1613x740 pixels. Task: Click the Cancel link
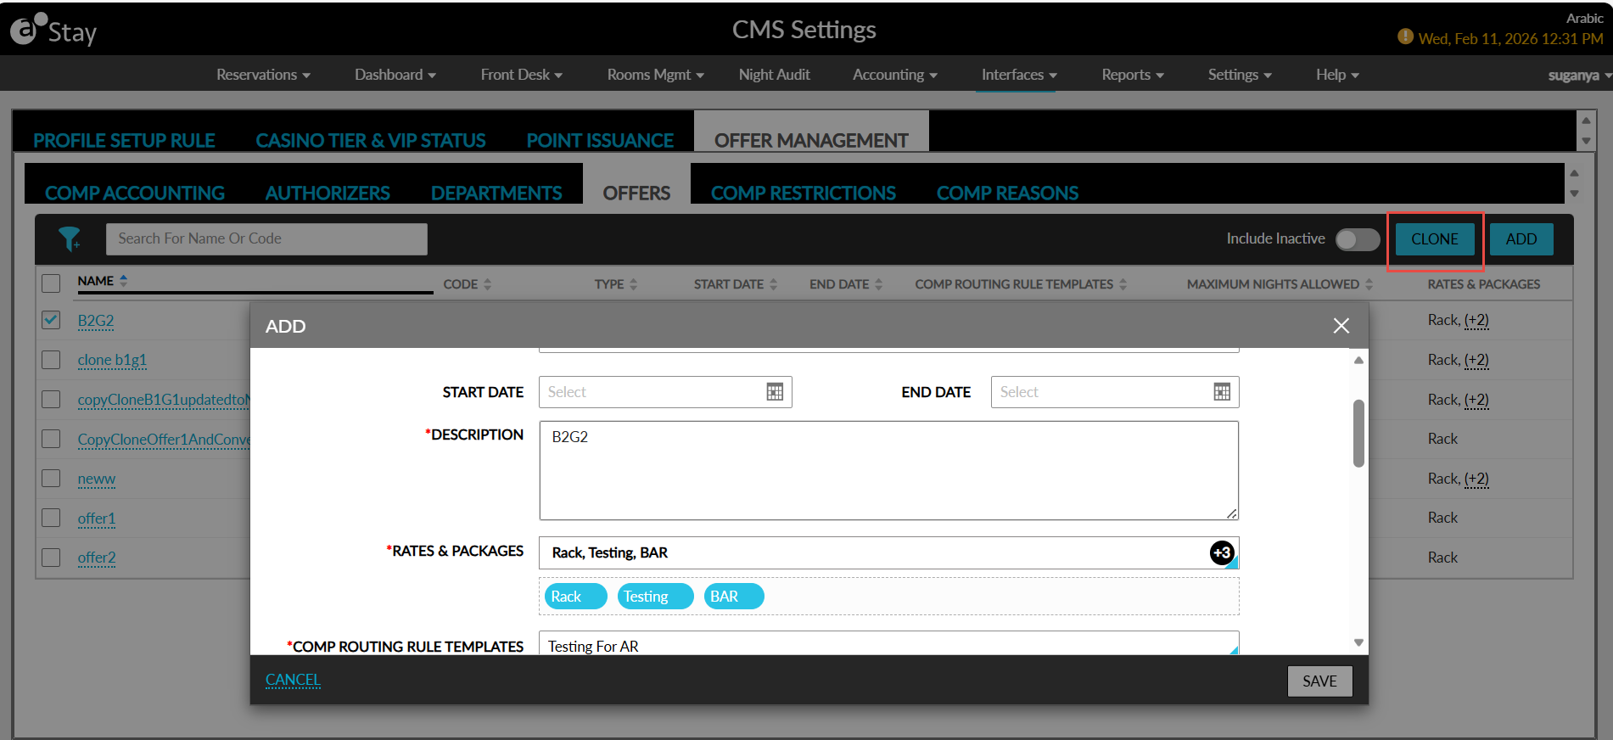(x=293, y=680)
